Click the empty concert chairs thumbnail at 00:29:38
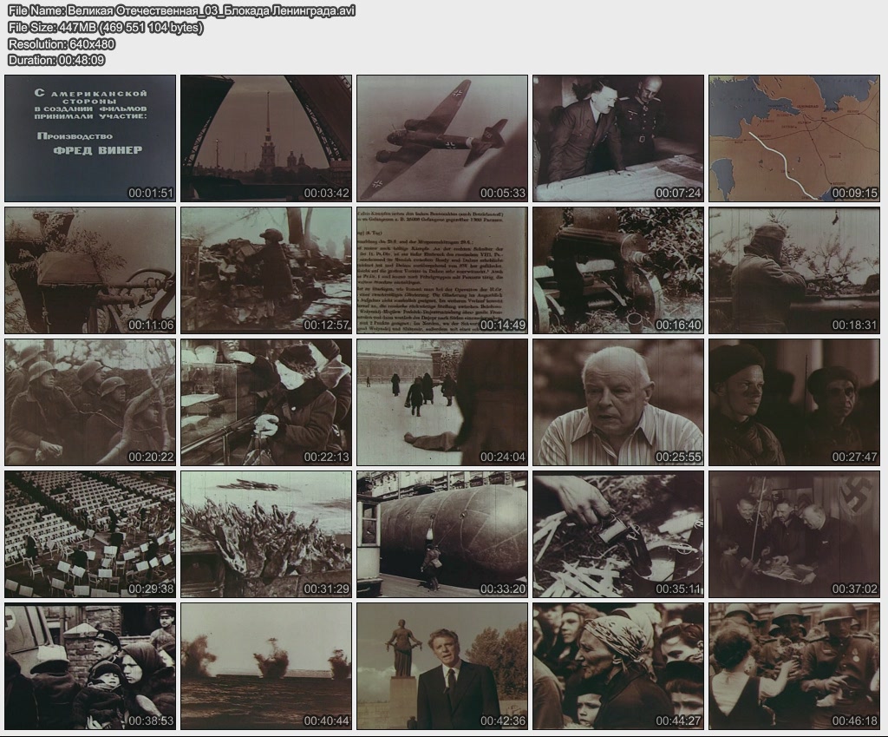The height and width of the screenshot is (737, 888). (90, 534)
